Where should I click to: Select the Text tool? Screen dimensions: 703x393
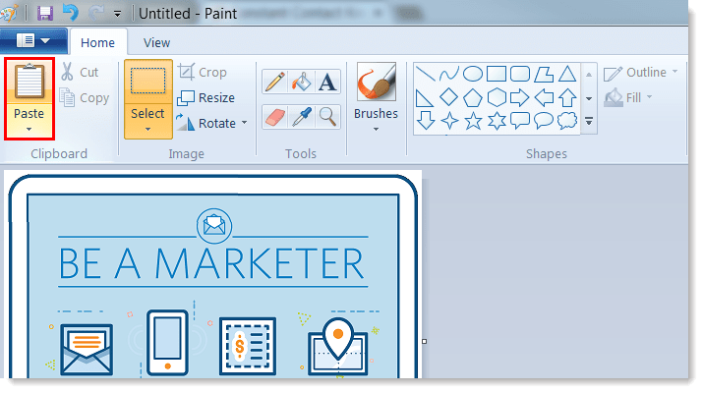[x=327, y=82]
